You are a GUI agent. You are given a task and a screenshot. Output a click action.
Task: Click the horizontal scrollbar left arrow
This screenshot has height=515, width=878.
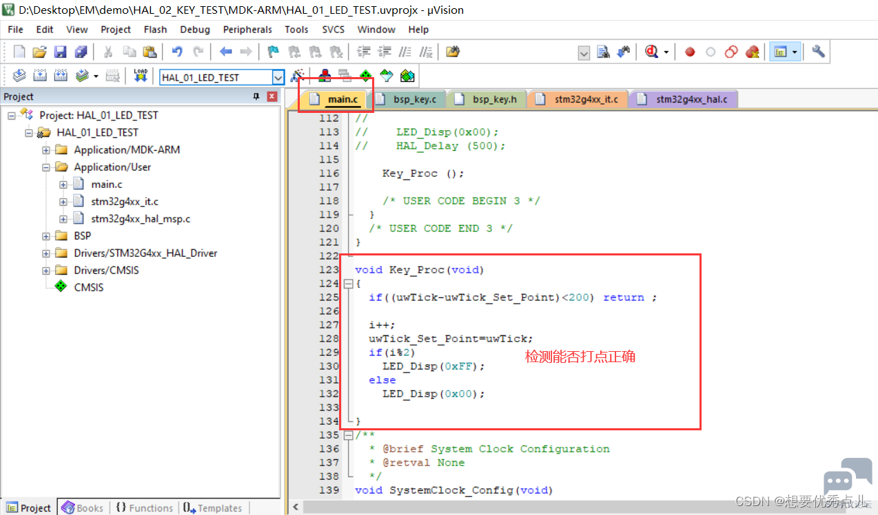(296, 507)
